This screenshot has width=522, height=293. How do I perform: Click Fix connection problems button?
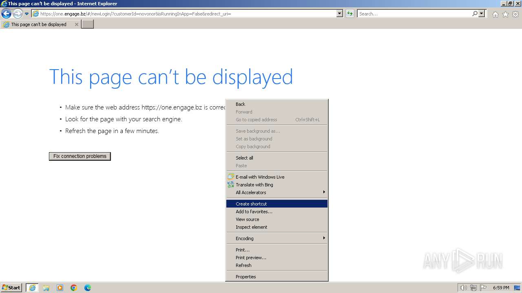(80, 156)
